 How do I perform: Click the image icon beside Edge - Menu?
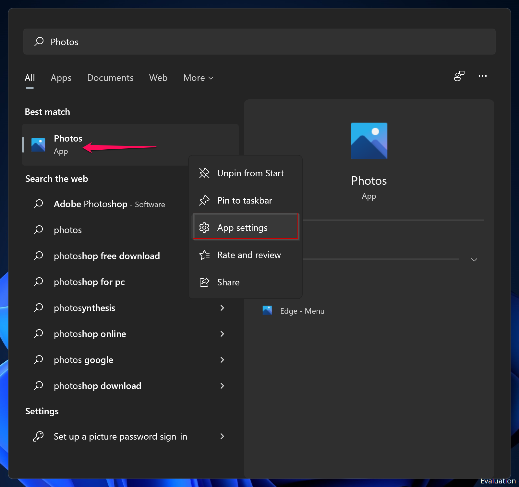tap(267, 310)
